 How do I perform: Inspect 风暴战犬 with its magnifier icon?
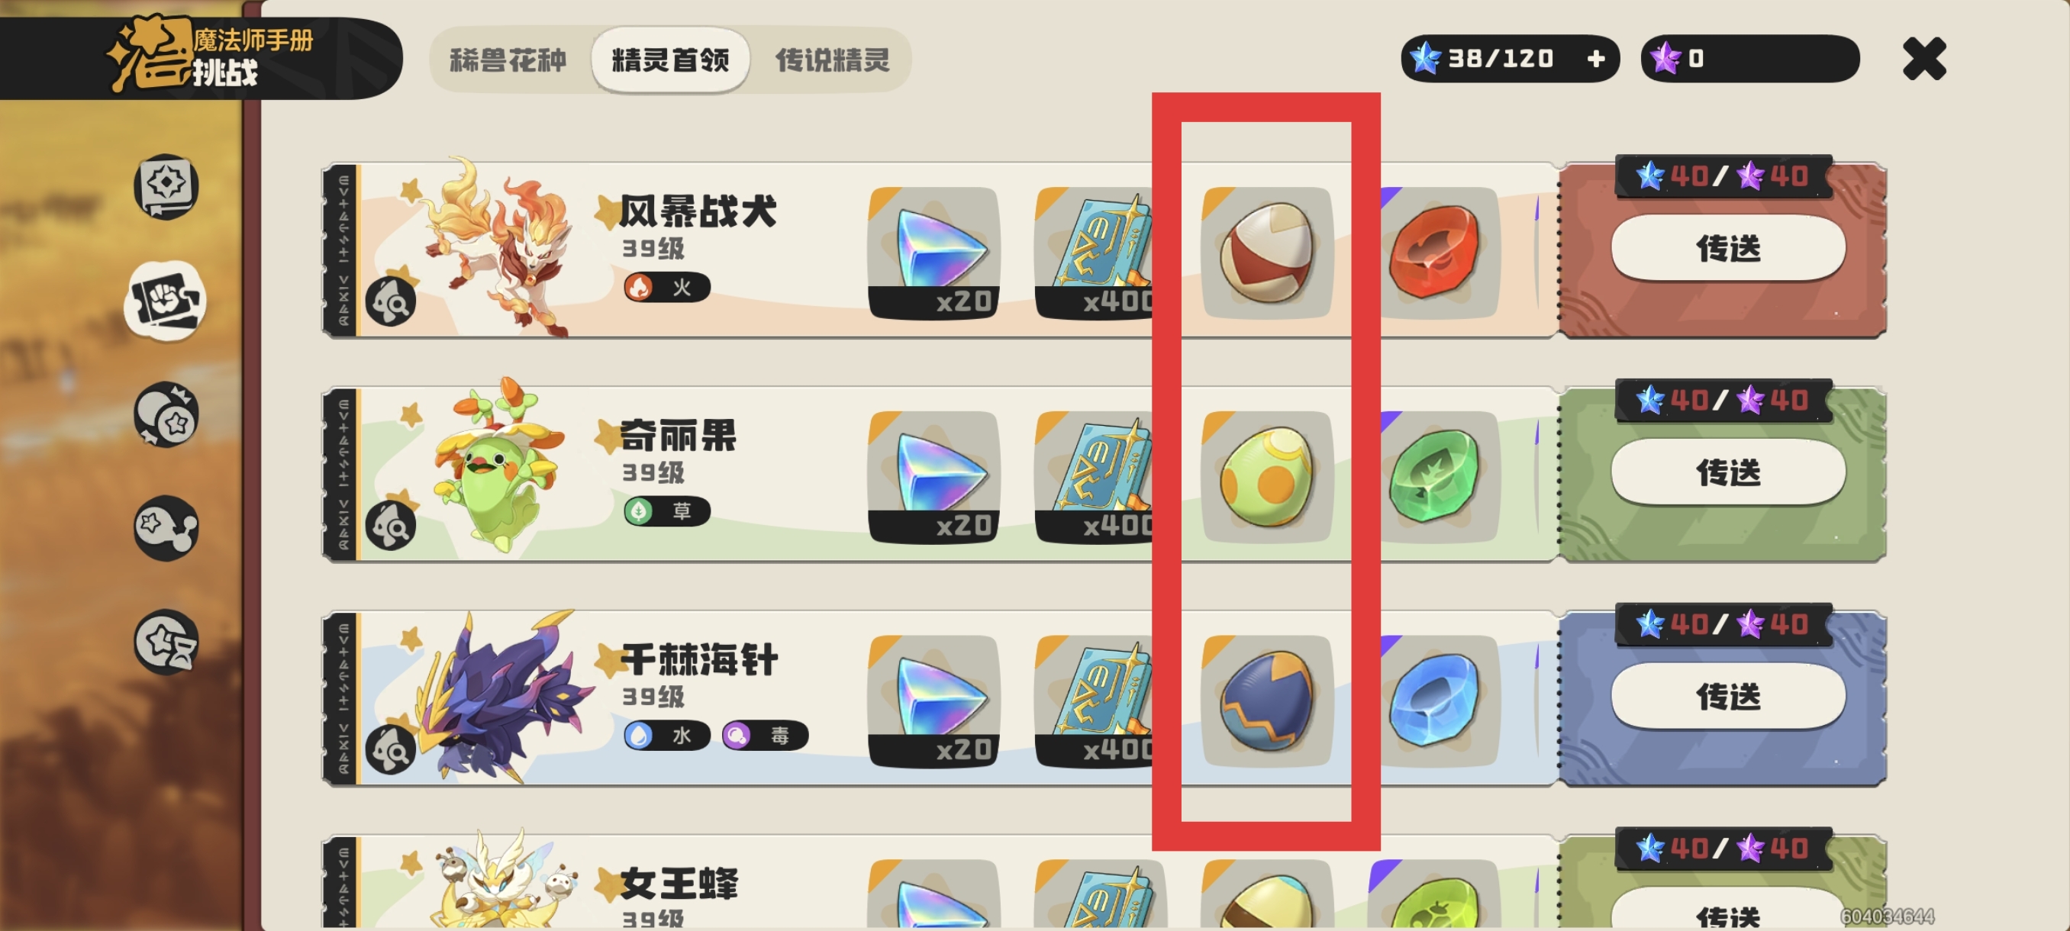coord(391,301)
